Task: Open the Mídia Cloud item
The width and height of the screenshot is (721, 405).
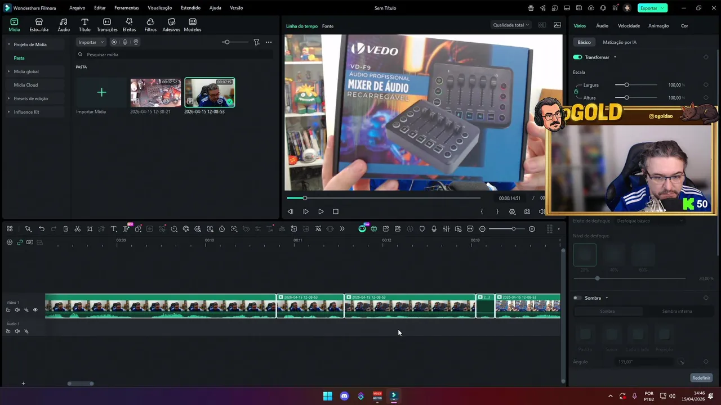Action: coord(26,85)
